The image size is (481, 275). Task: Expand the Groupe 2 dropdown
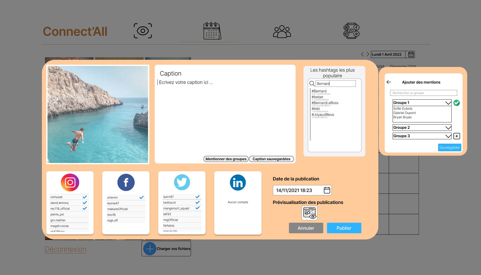(x=422, y=128)
